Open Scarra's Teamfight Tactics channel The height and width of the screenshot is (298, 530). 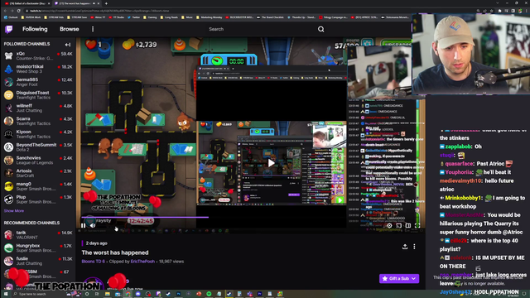click(x=38, y=121)
